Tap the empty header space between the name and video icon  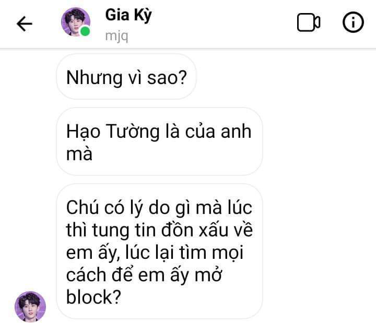coord(223,23)
